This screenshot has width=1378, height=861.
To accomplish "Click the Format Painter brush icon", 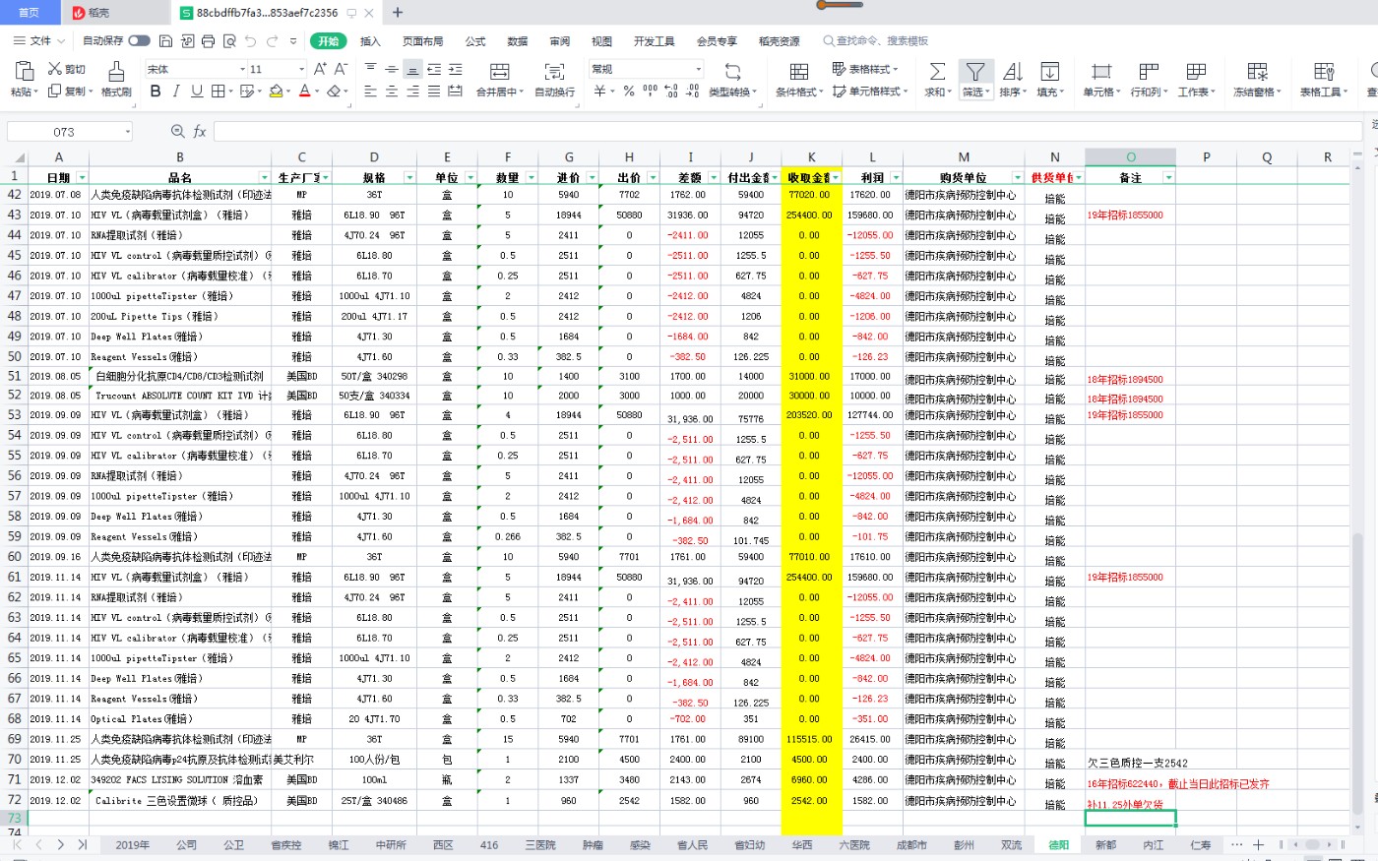I will (116, 71).
